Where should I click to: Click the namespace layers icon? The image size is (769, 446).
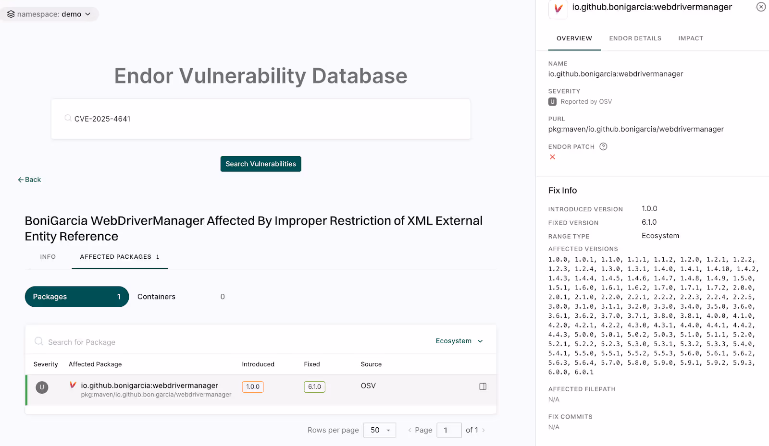click(11, 14)
